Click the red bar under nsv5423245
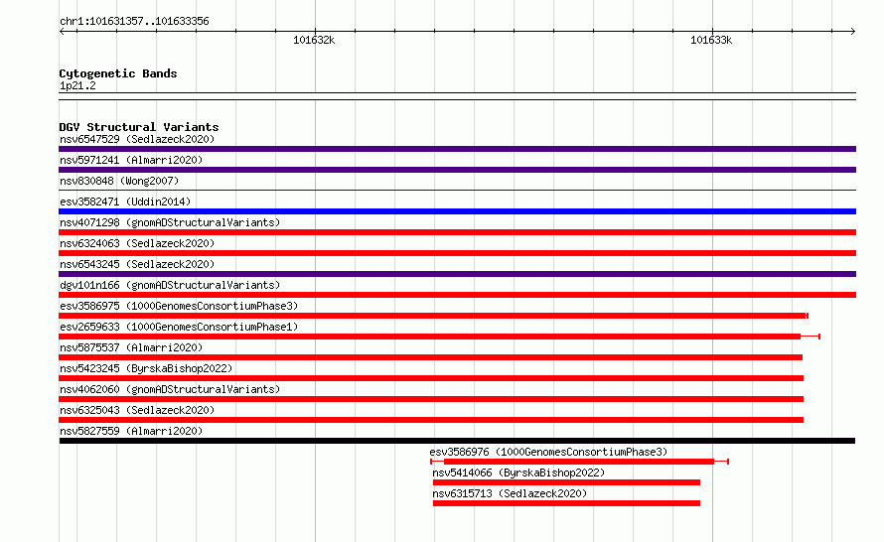This screenshot has height=542, width=884. click(431, 378)
